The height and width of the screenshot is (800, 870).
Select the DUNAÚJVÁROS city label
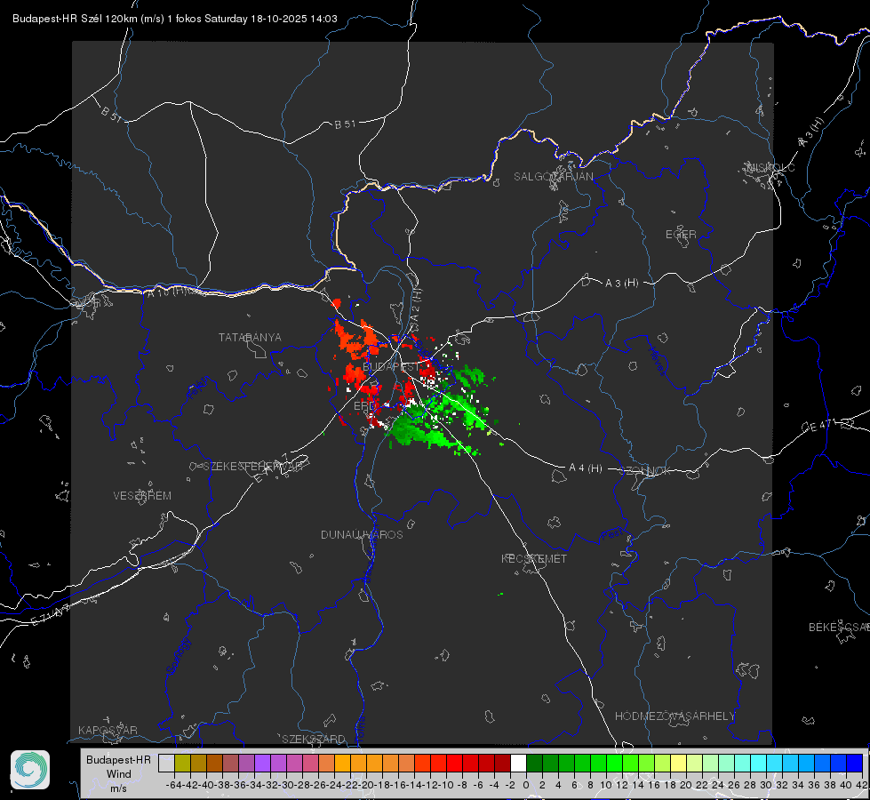pos(362,534)
